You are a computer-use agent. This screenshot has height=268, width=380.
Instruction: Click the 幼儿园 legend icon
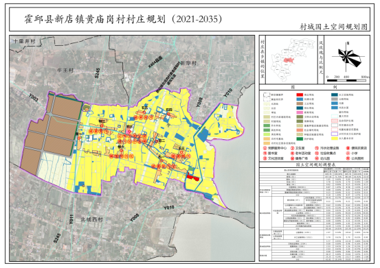(x=317, y=158)
